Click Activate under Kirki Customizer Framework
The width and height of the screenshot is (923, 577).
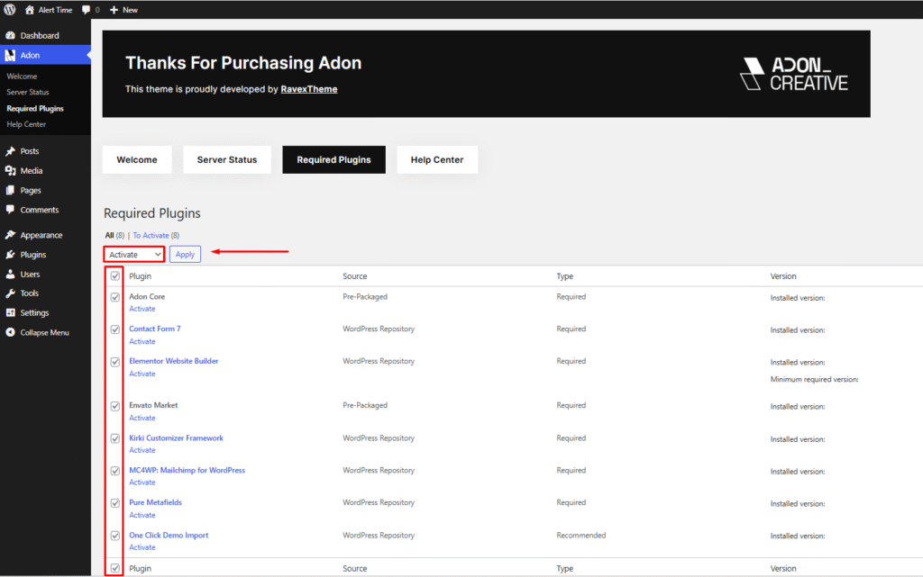pyautogui.click(x=142, y=450)
